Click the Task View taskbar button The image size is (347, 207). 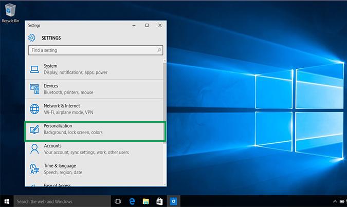click(118, 201)
